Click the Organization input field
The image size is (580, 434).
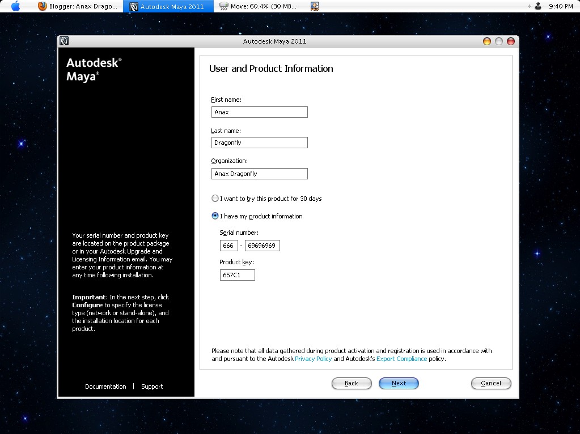(259, 174)
